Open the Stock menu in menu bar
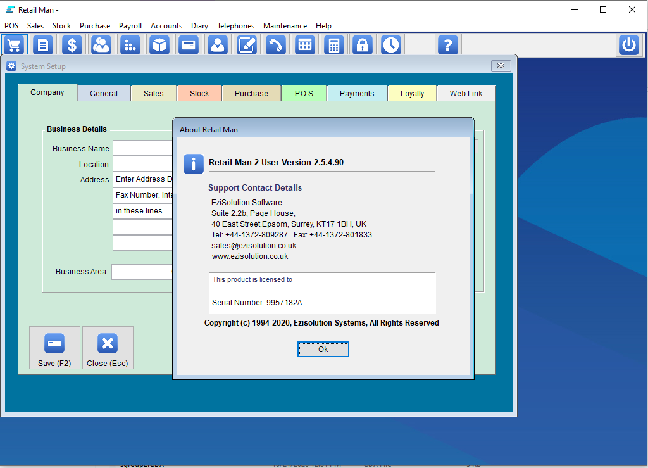The width and height of the screenshot is (648, 468). coord(61,25)
